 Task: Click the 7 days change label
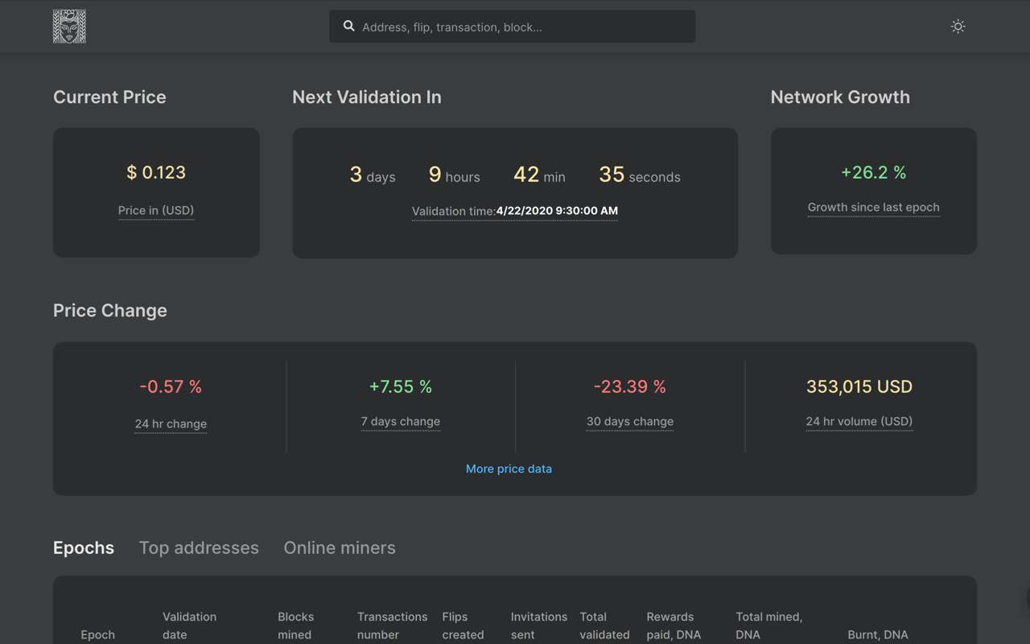(x=401, y=421)
